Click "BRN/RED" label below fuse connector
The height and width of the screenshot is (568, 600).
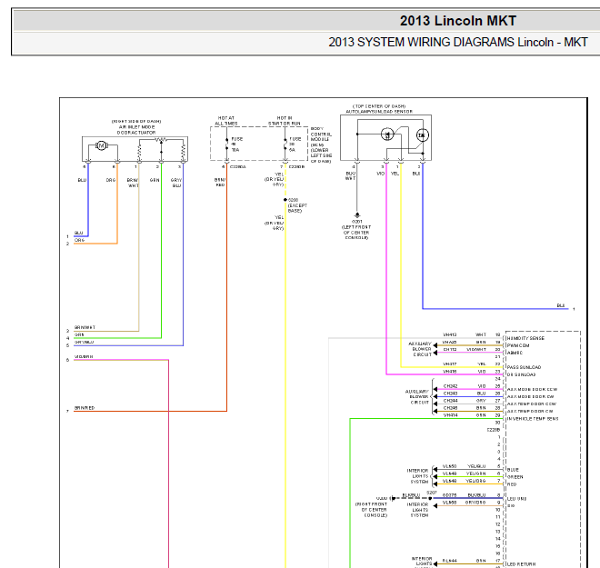[x=220, y=183]
